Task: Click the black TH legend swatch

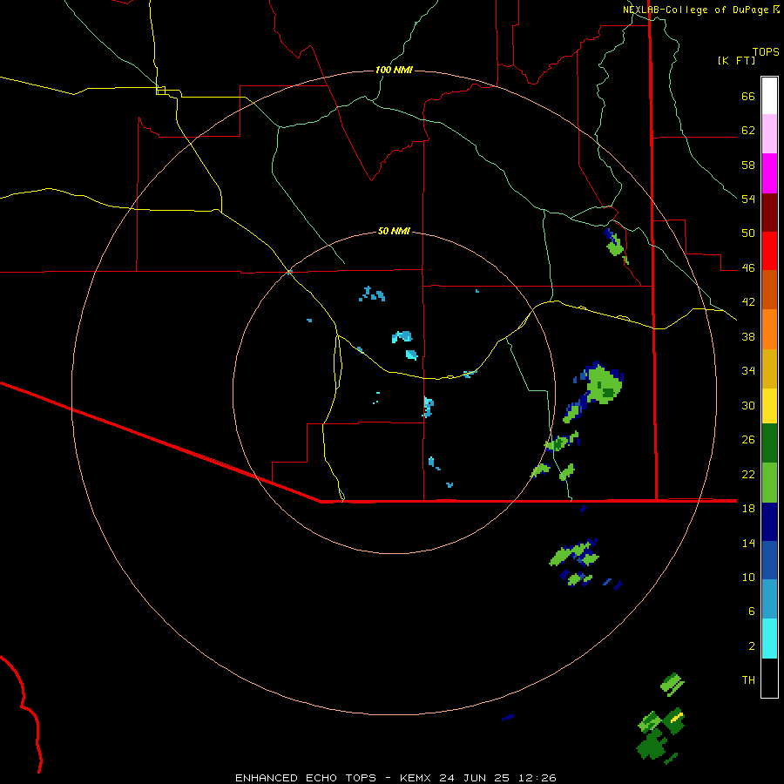Action: (769, 678)
